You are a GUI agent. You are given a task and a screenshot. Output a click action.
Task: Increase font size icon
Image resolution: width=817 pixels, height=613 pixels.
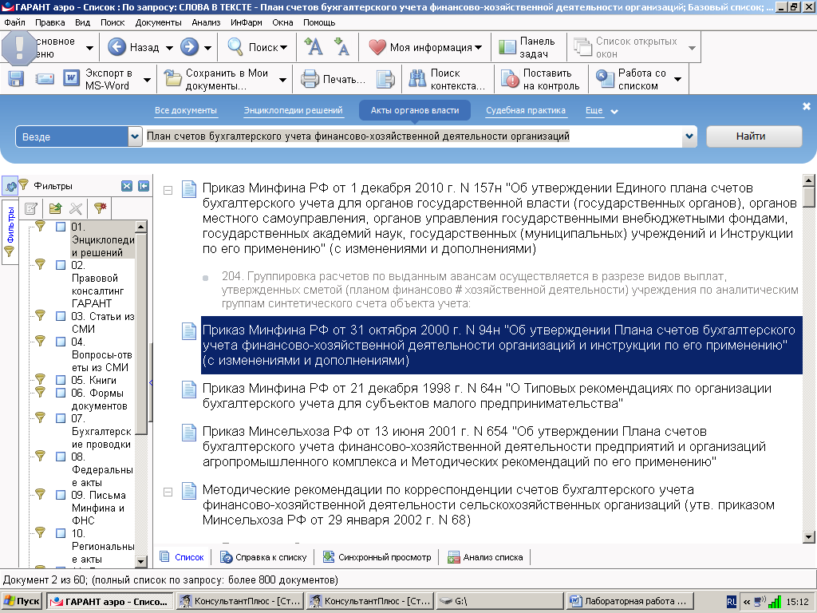[313, 47]
